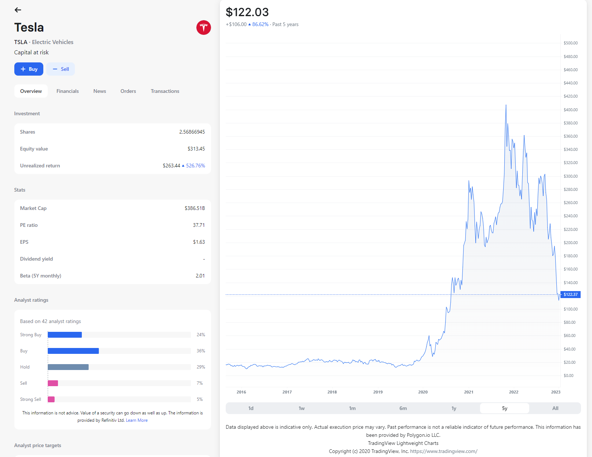Click the pink Sell 7% rating bar
592x457 pixels.
pyautogui.click(x=53, y=383)
